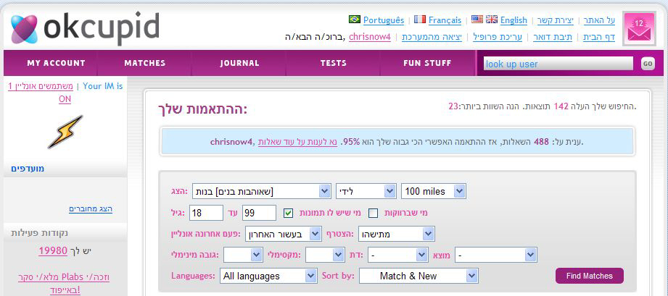
Task: Open the MATCHES menu tab
Action: (x=145, y=63)
